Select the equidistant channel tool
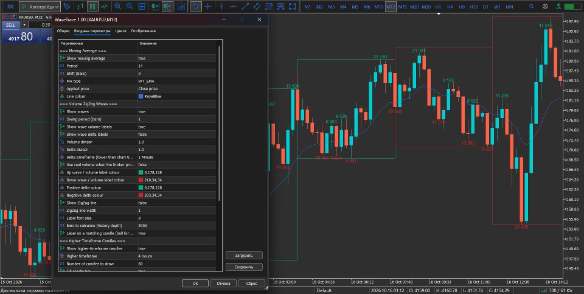Screen dimensions: 584x294 click(x=257, y=6)
